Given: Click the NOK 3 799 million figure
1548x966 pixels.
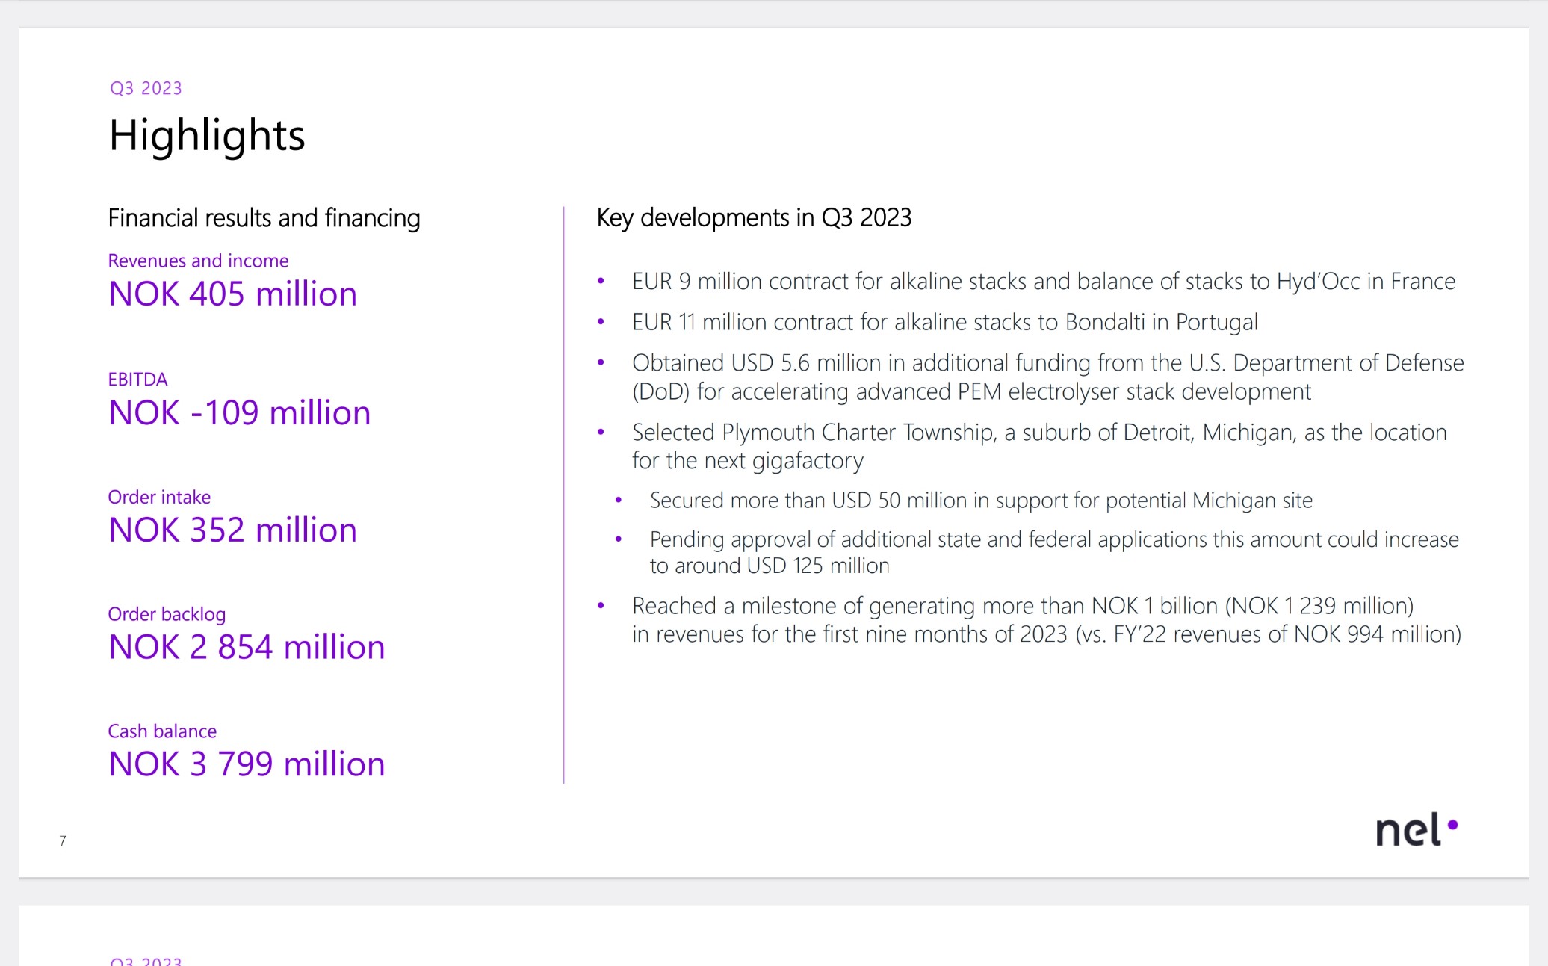Looking at the screenshot, I should pos(247,764).
